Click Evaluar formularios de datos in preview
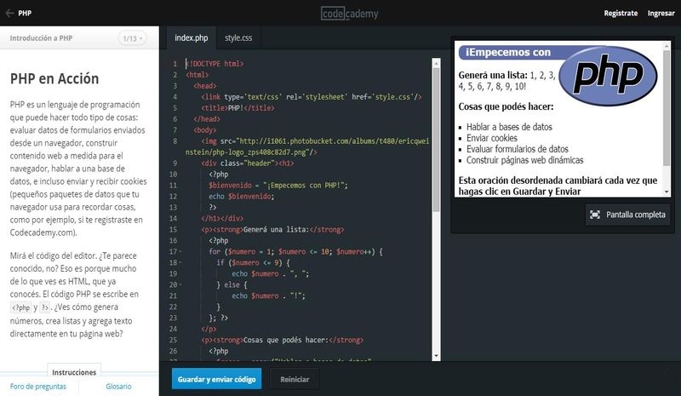The width and height of the screenshot is (681, 396). 518,149
